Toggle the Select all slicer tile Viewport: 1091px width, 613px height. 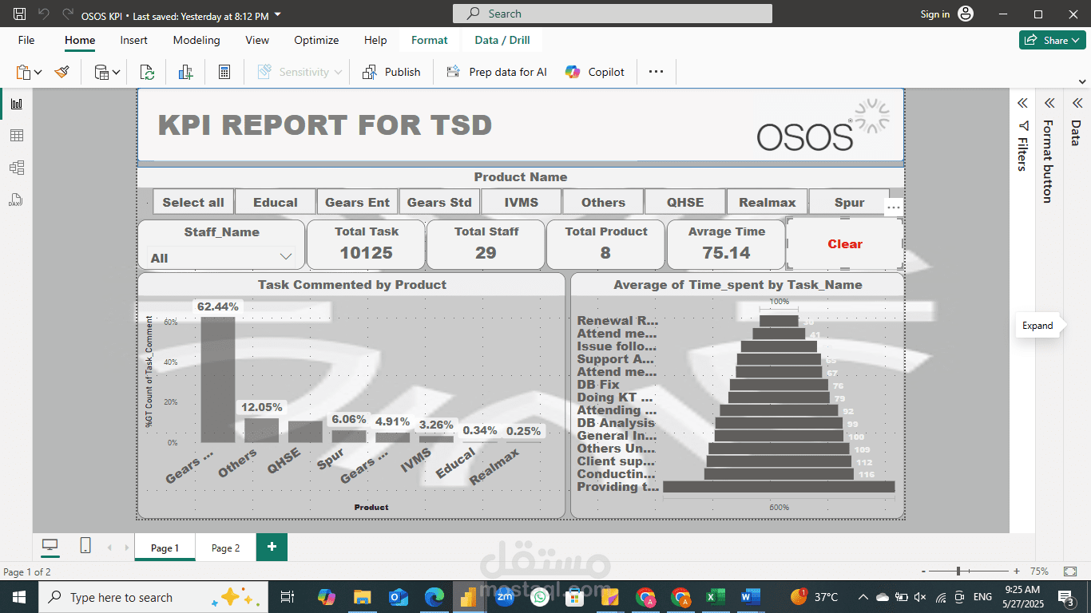193,202
